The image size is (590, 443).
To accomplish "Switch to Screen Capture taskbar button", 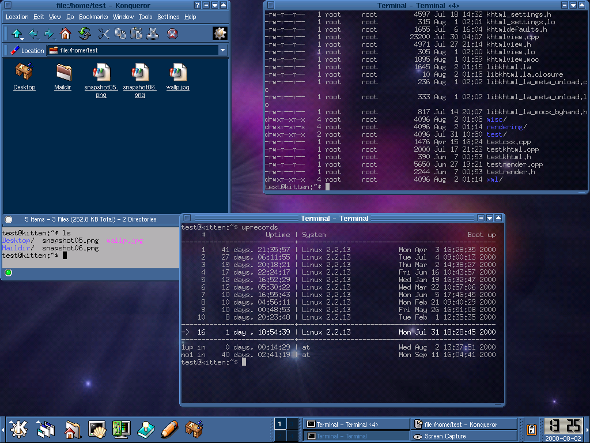I will click(463, 436).
